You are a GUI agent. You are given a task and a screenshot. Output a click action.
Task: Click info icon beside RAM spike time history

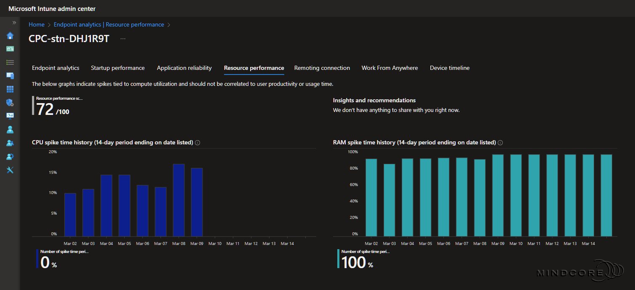(500, 143)
